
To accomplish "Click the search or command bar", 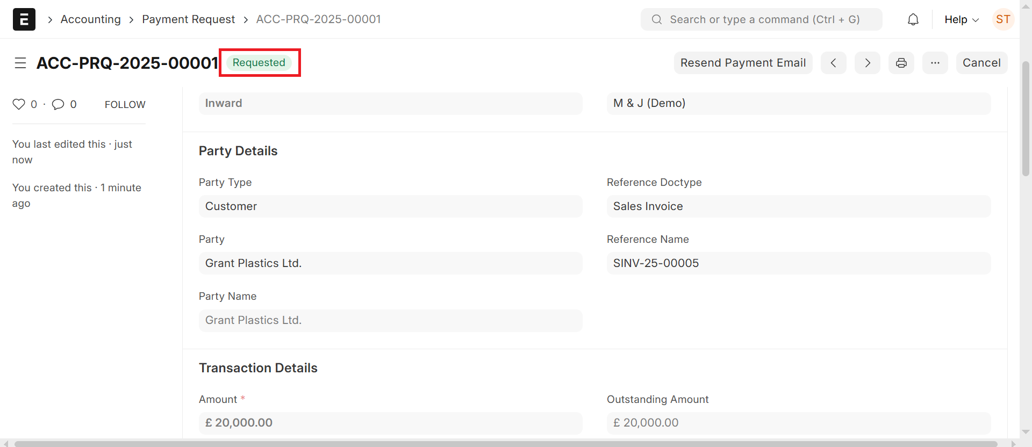I will coord(761,19).
